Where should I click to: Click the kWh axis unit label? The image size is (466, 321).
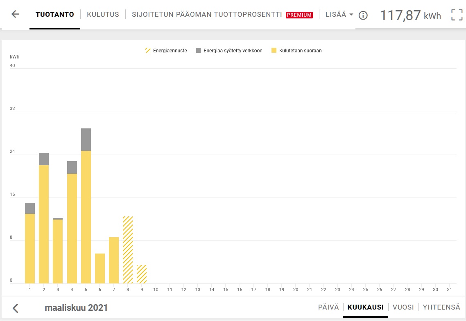click(x=15, y=57)
